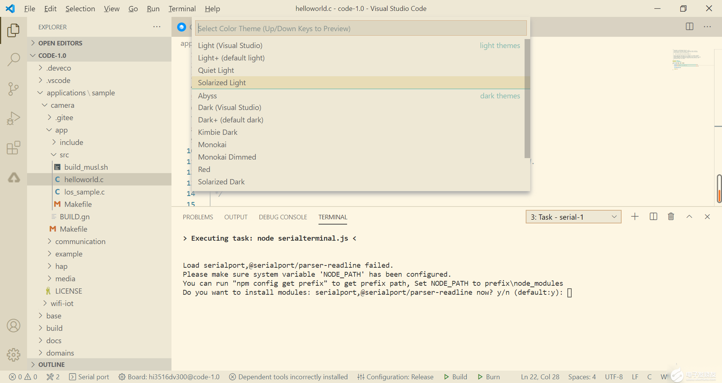
Task: Click Board hi3516dv300@code-1.0 status item
Action: point(169,377)
